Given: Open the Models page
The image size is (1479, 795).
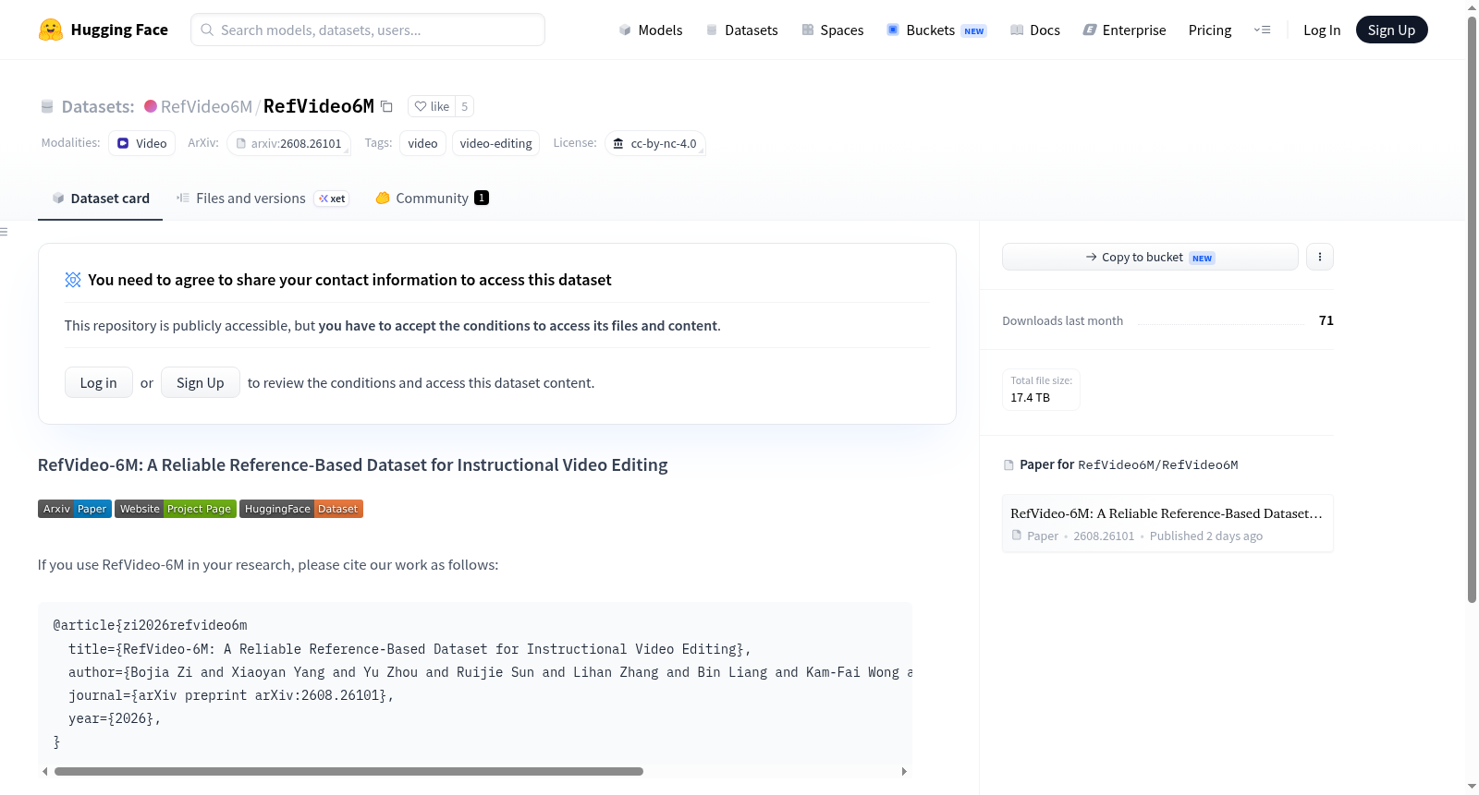Looking at the screenshot, I should click(651, 30).
